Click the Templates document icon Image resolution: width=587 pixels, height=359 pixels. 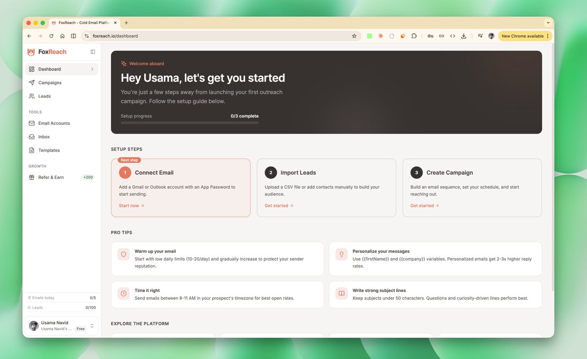[x=31, y=150]
